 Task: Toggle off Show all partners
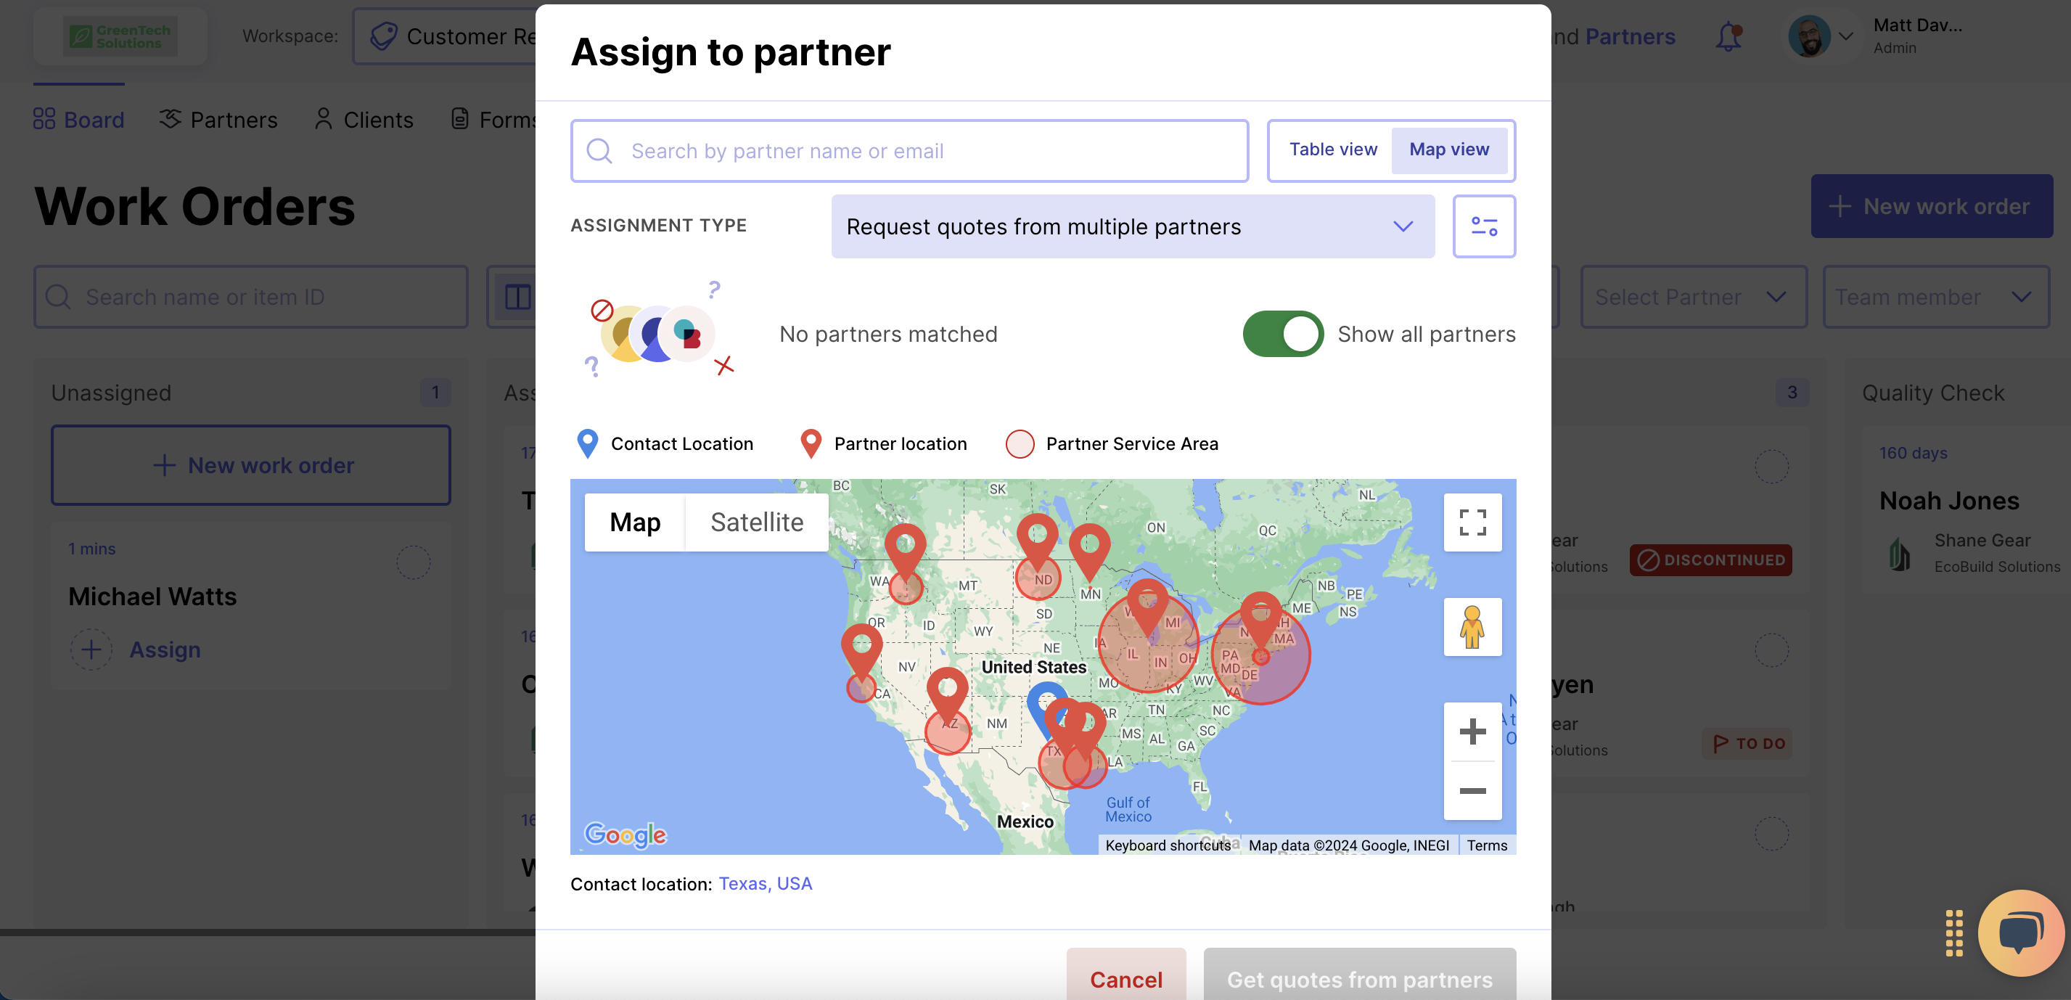1282,334
